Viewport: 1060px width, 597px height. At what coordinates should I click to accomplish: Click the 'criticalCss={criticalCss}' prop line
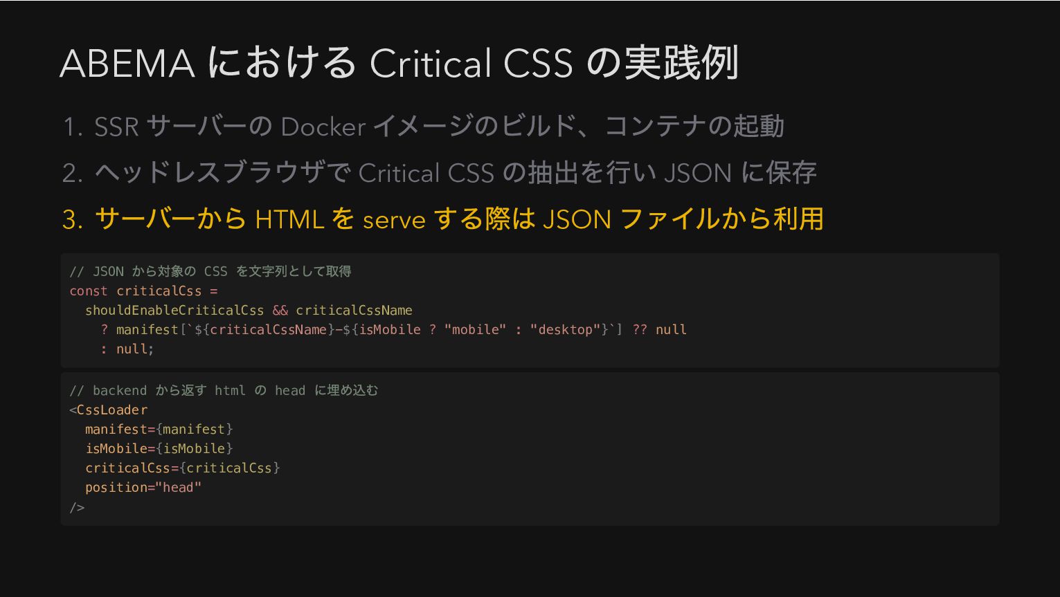tap(183, 468)
